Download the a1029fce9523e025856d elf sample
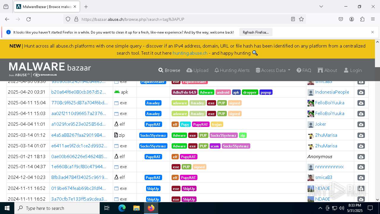Image resolution: width=380 pixels, height=214 pixels. tap(361, 125)
